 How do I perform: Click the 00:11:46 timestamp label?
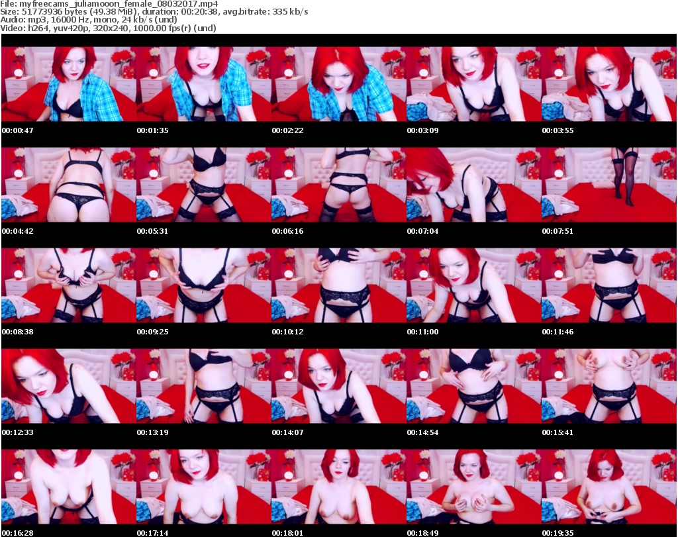coord(557,332)
